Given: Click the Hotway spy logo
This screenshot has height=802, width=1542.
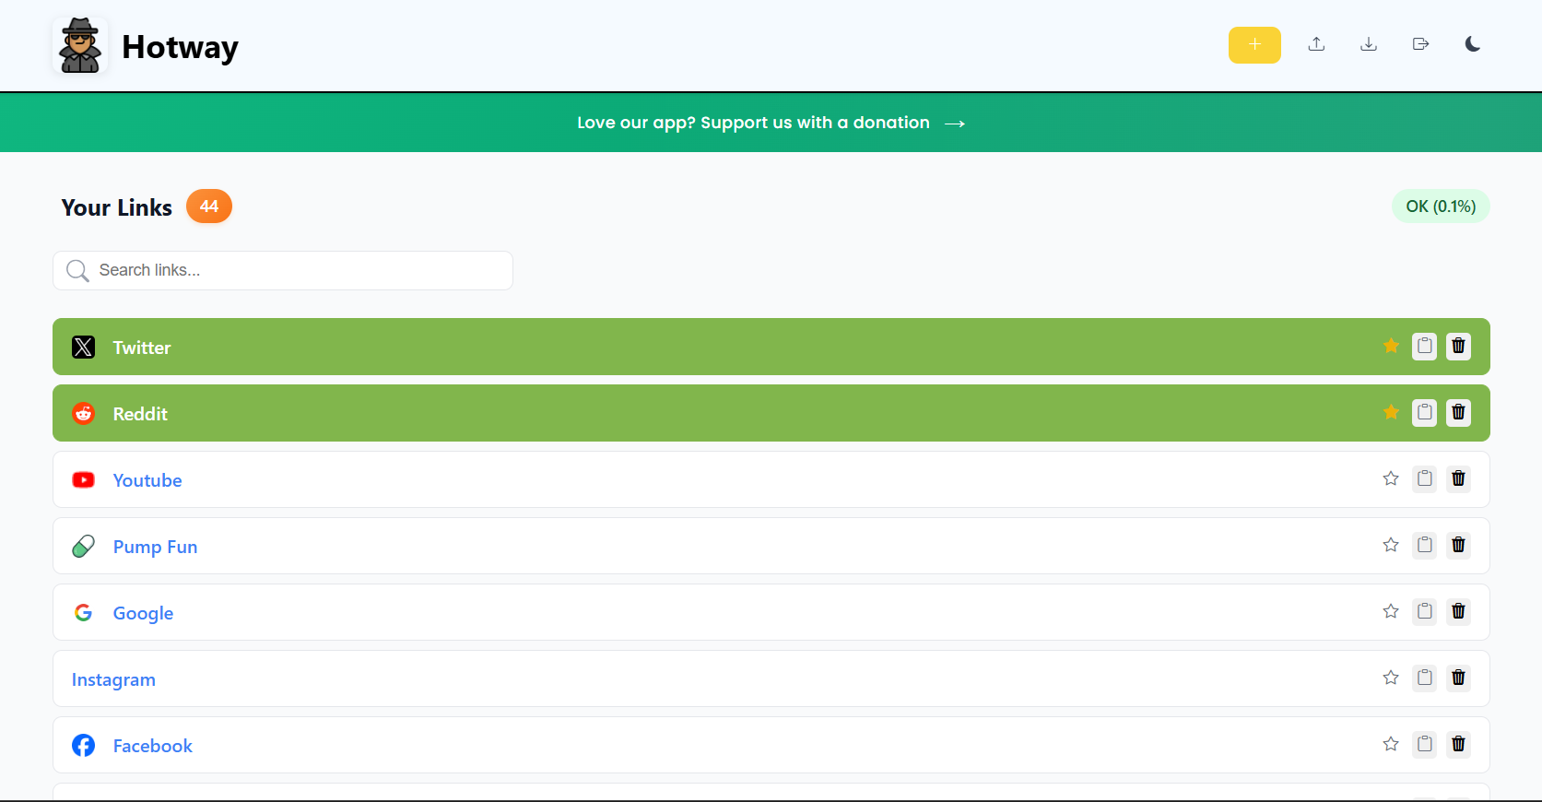Looking at the screenshot, I should pyautogui.click(x=80, y=45).
